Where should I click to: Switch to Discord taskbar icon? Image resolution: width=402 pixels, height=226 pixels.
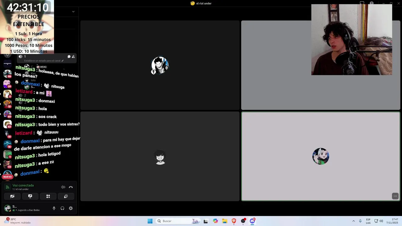pos(252,221)
